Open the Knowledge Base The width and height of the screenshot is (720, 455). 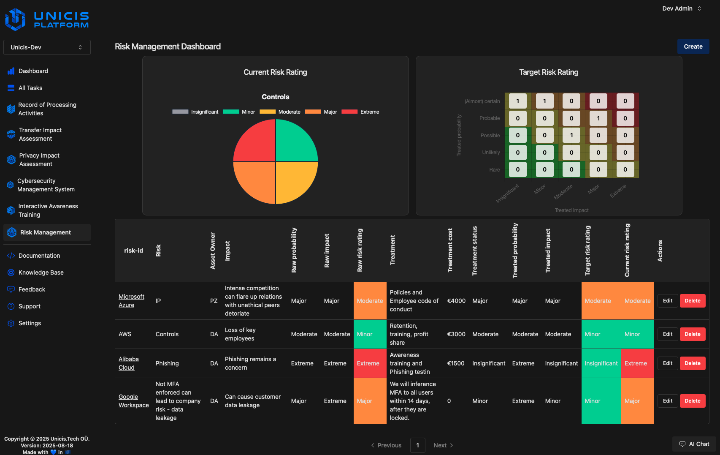pos(41,272)
